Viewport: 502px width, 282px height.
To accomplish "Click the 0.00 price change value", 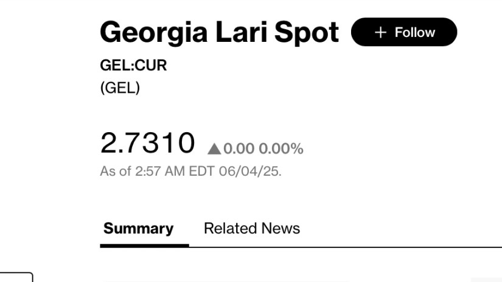I will [239, 149].
